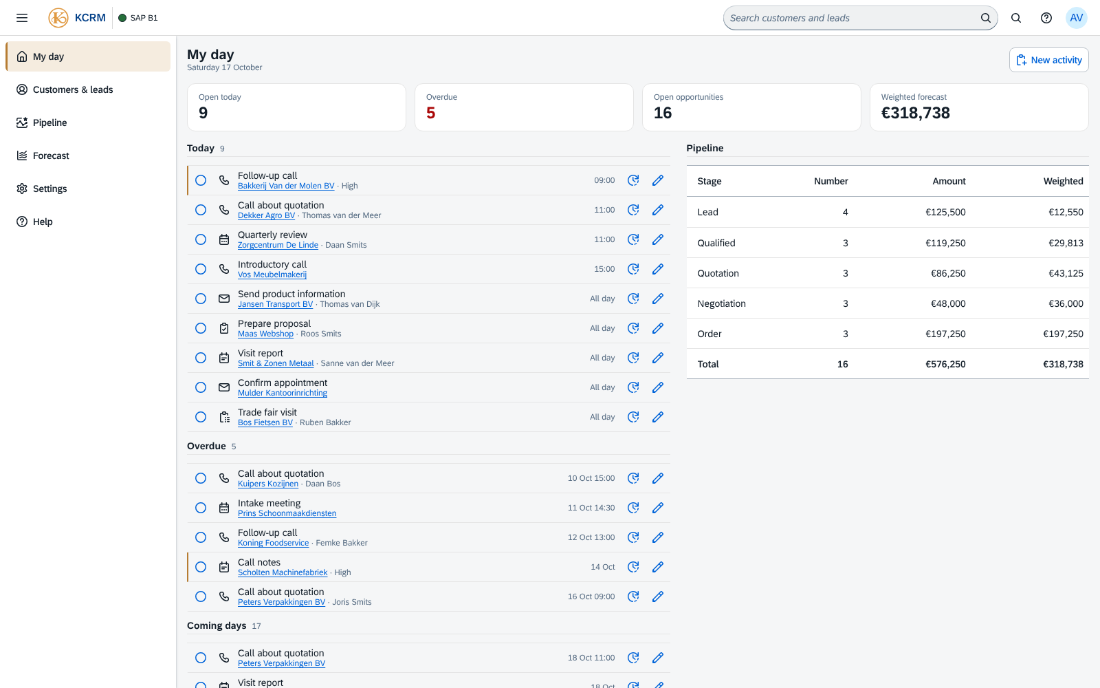Mark the Koning Foodservice follow-up call done
This screenshot has width=1100, height=688.
coord(201,537)
